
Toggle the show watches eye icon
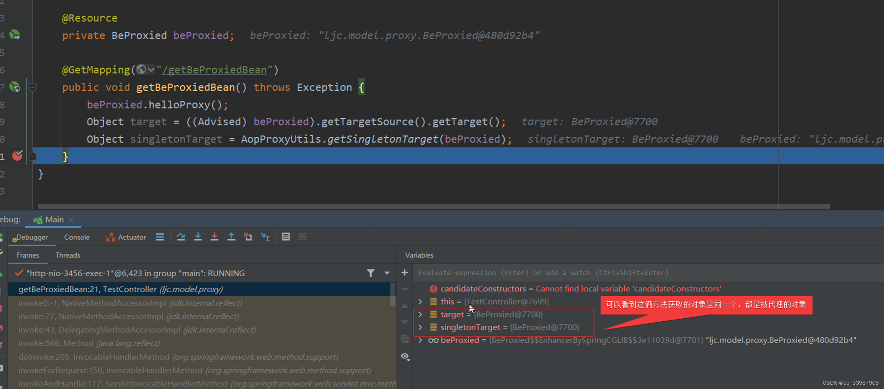click(405, 356)
